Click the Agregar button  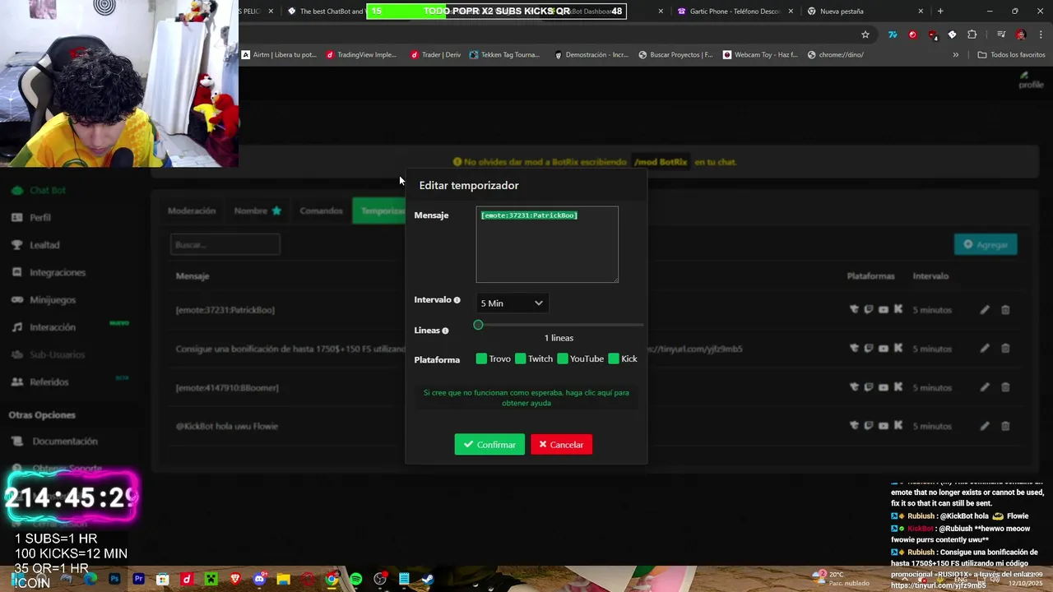click(986, 244)
